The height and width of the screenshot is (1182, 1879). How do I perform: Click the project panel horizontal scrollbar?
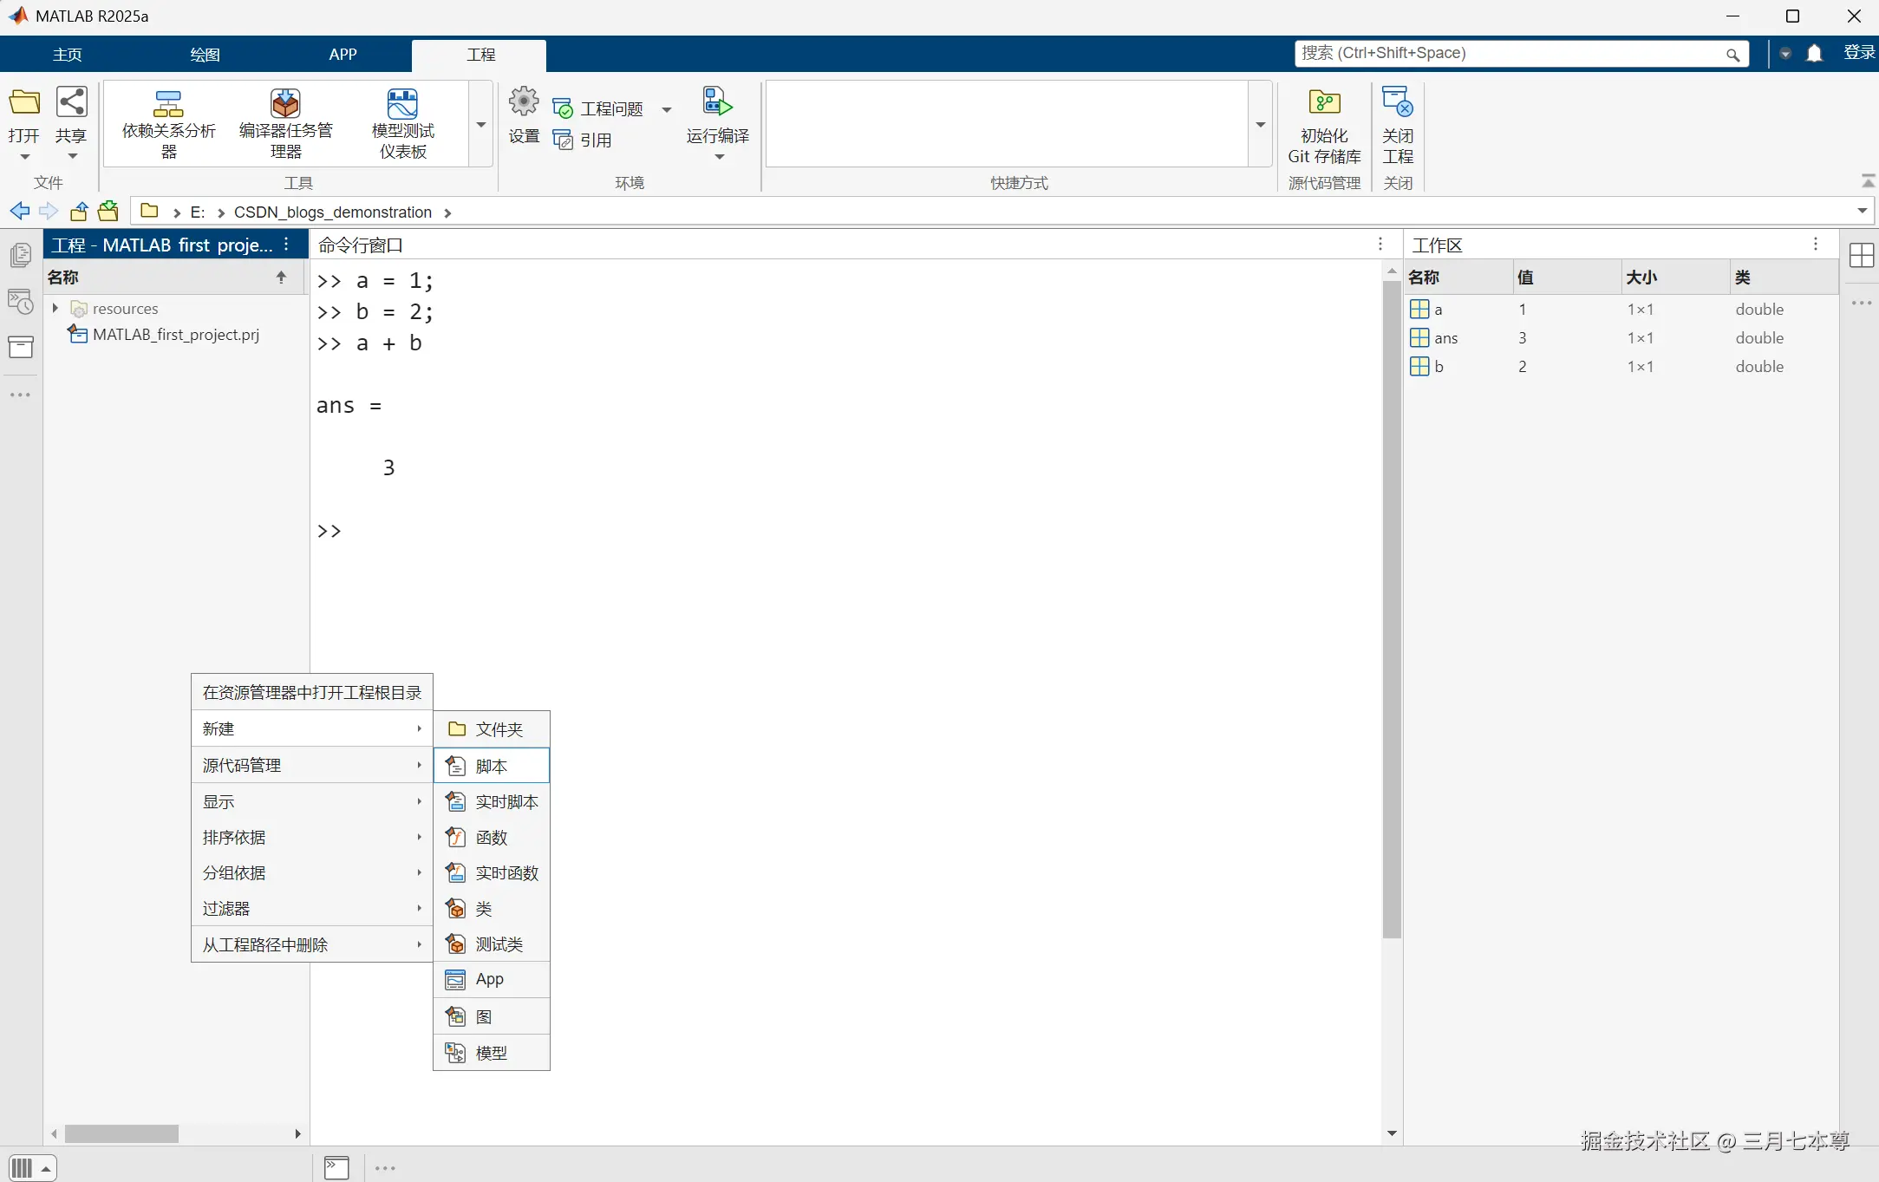(x=122, y=1133)
